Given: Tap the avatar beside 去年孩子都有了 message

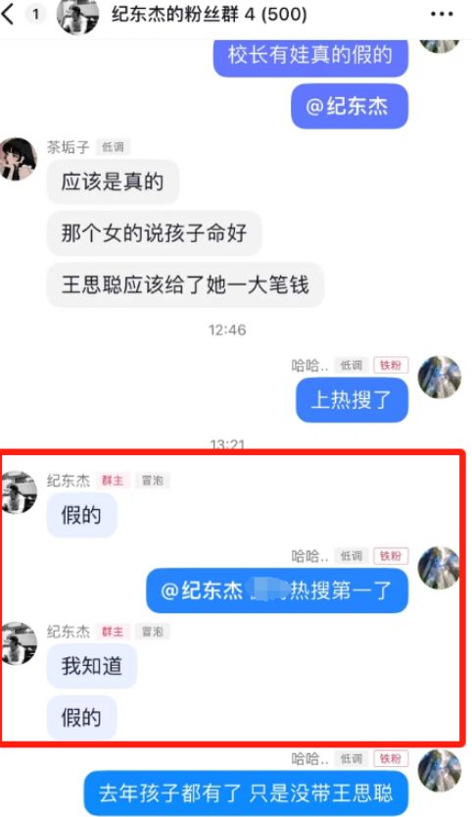Looking at the screenshot, I should coord(440,771).
